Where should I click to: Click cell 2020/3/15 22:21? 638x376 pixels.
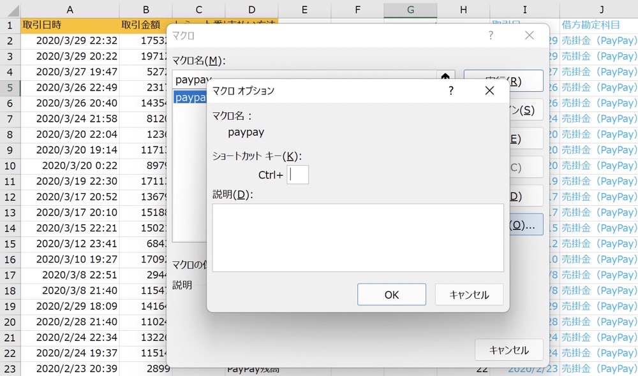click(70, 228)
